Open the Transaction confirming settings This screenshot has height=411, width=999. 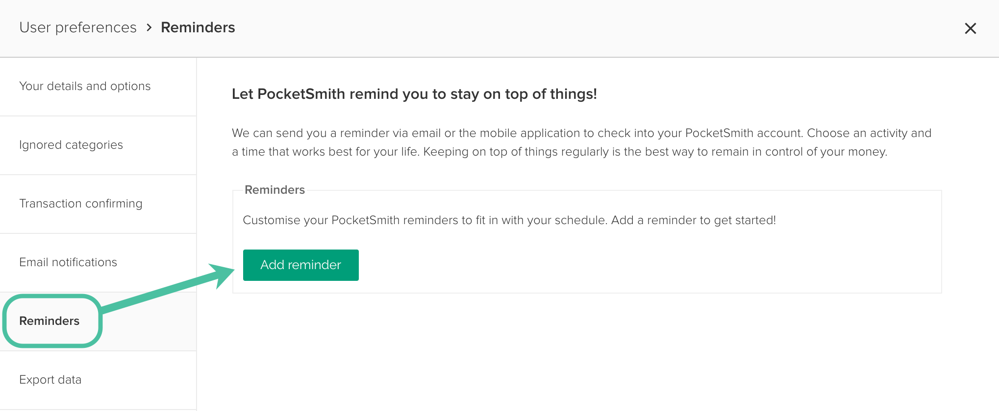(x=81, y=204)
